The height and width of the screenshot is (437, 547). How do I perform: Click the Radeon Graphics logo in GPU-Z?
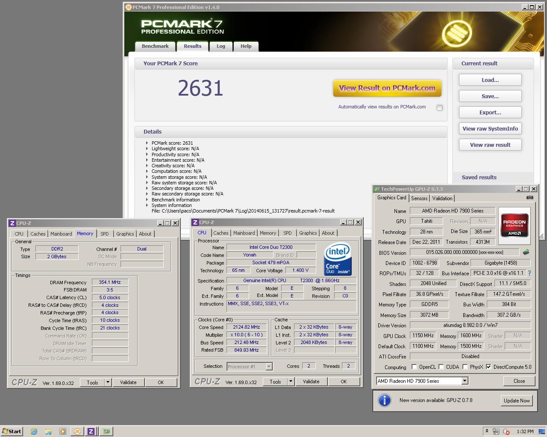(x=515, y=225)
